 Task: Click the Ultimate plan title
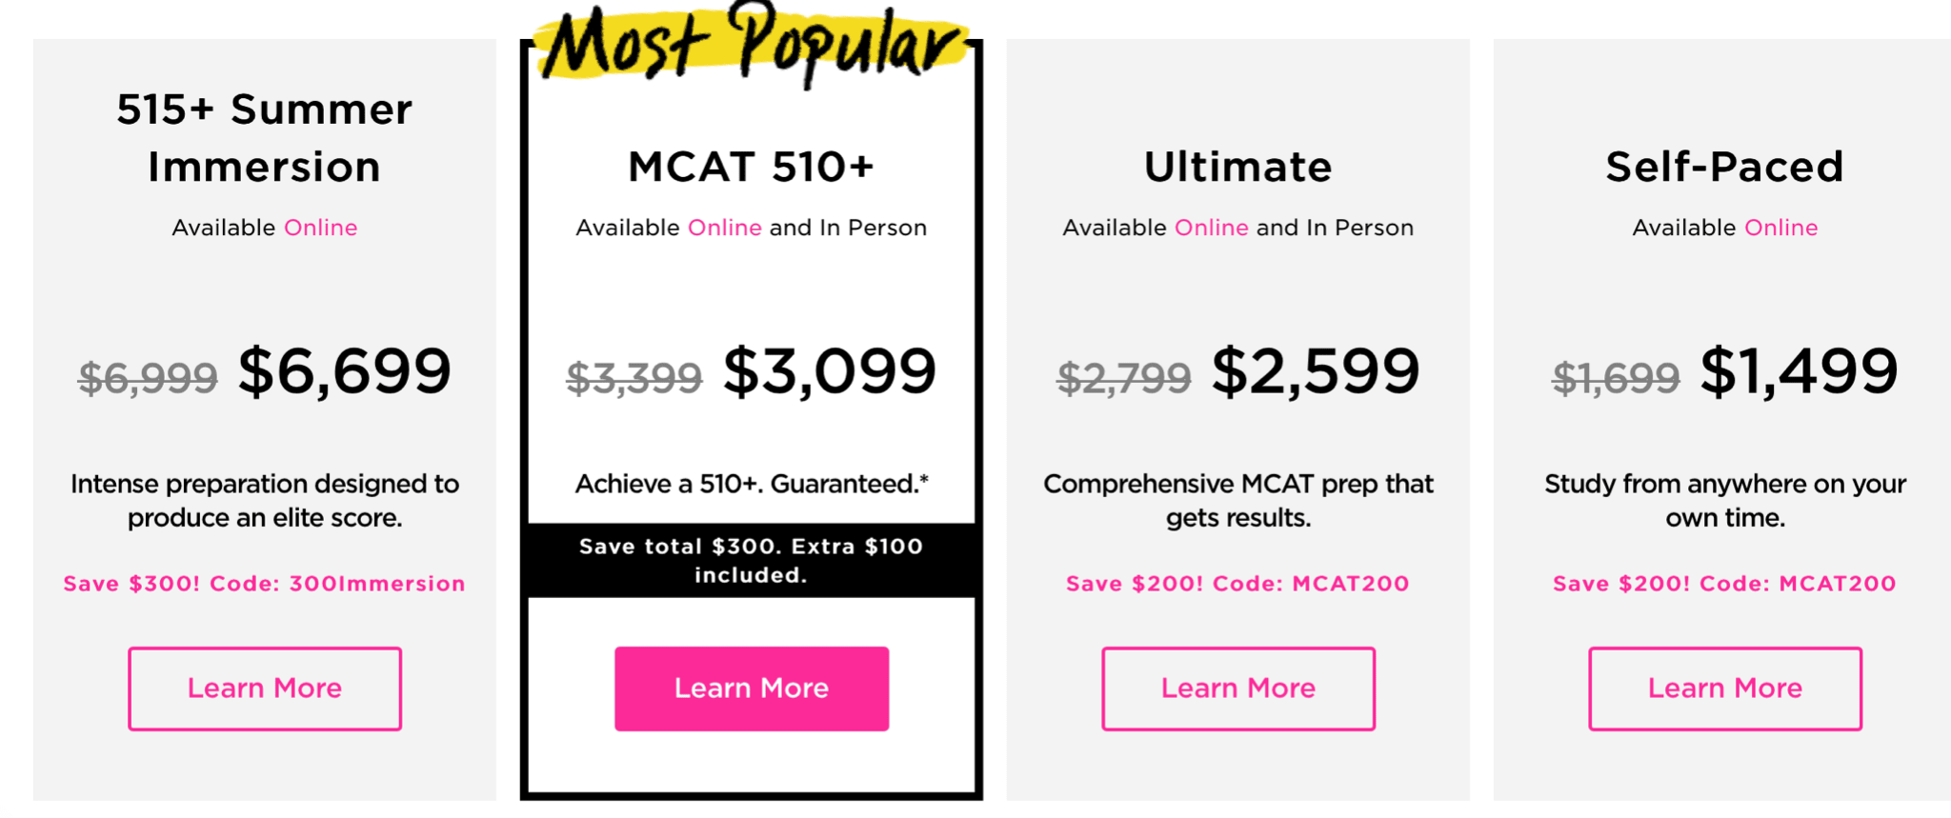pyautogui.click(x=1238, y=167)
